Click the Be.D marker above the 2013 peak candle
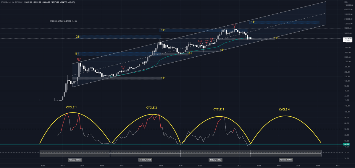The height and width of the screenshot is (168, 355). click(79, 59)
